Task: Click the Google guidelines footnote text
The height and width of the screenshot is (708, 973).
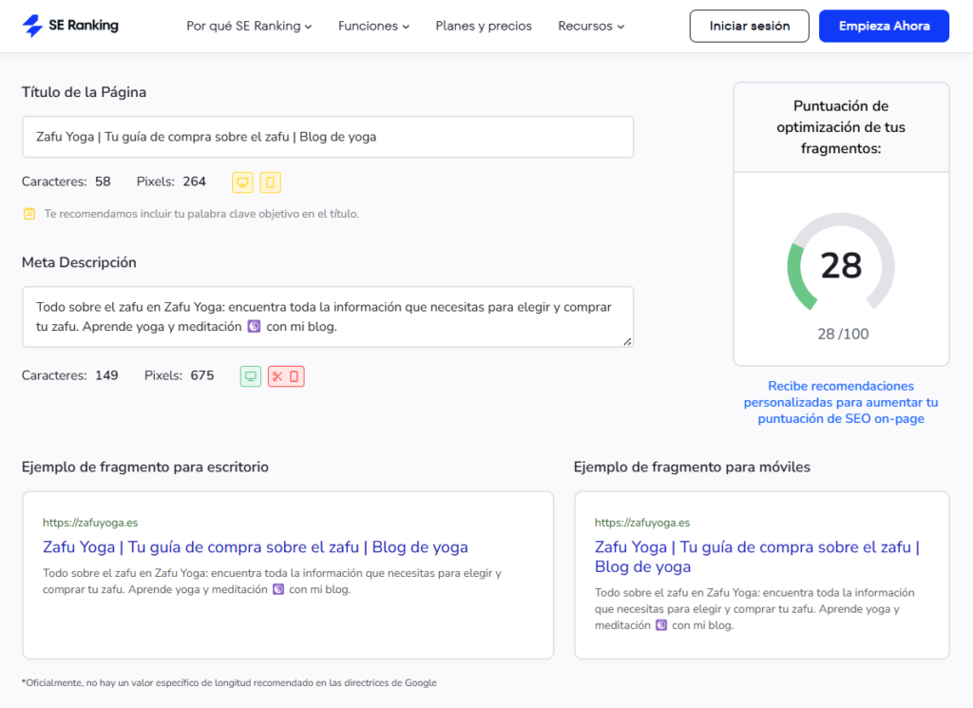Action: pos(229,682)
